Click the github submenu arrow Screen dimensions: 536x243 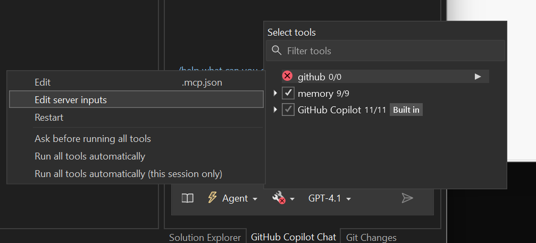478,77
